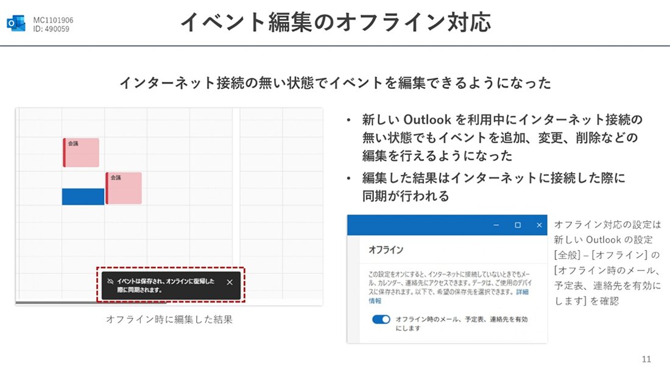Click slide title イベント編集のオフライン対応

pyautogui.click(x=336, y=22)
